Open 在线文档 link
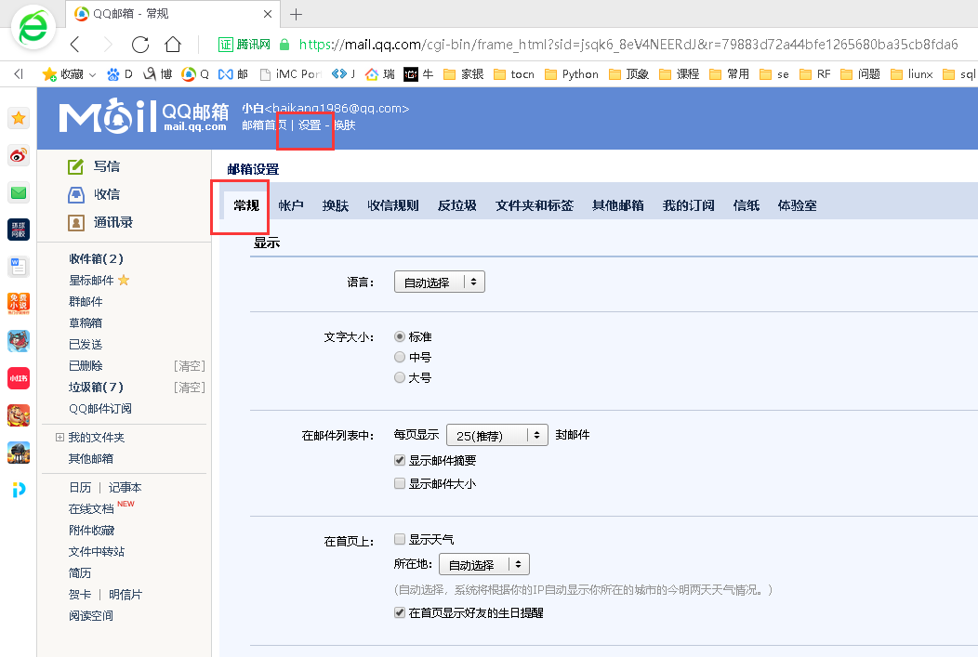 click(92, 509)
